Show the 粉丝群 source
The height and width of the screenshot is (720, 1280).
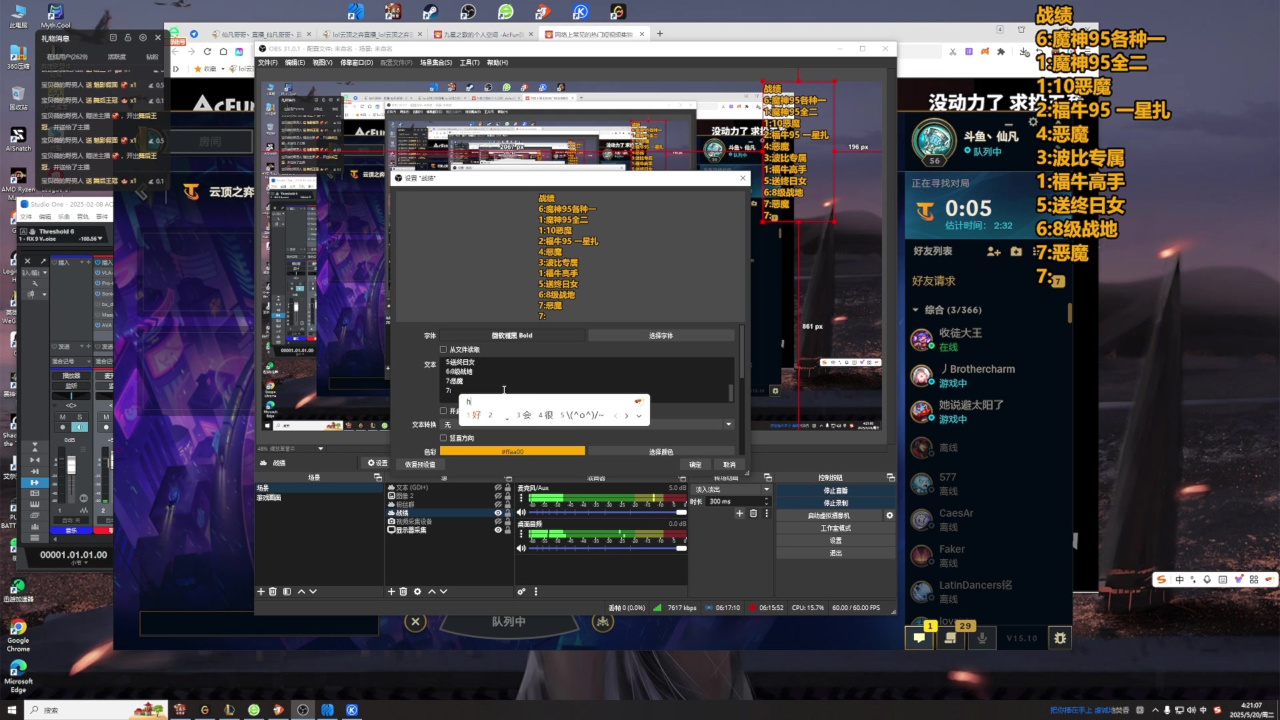(497, 505)
